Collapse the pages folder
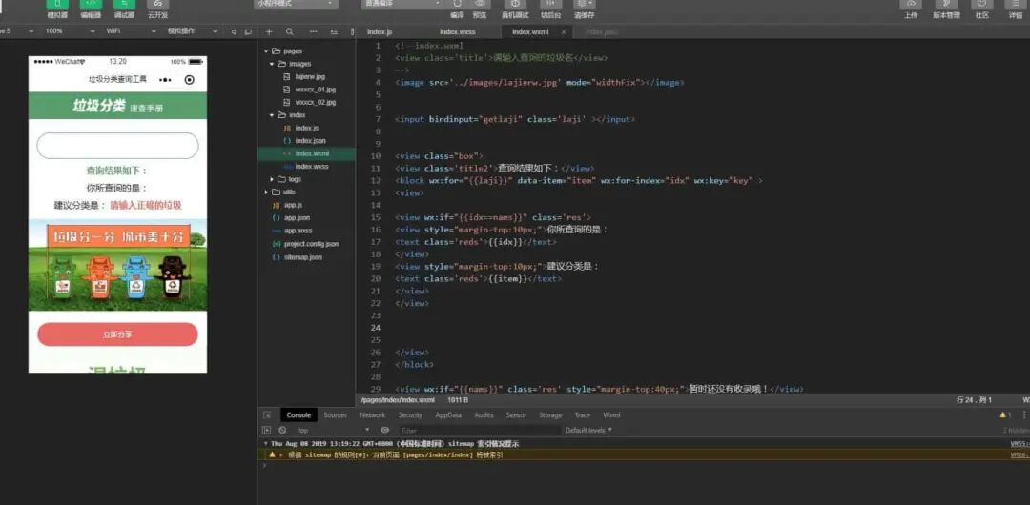1030x505 pixels. (266, 51)
